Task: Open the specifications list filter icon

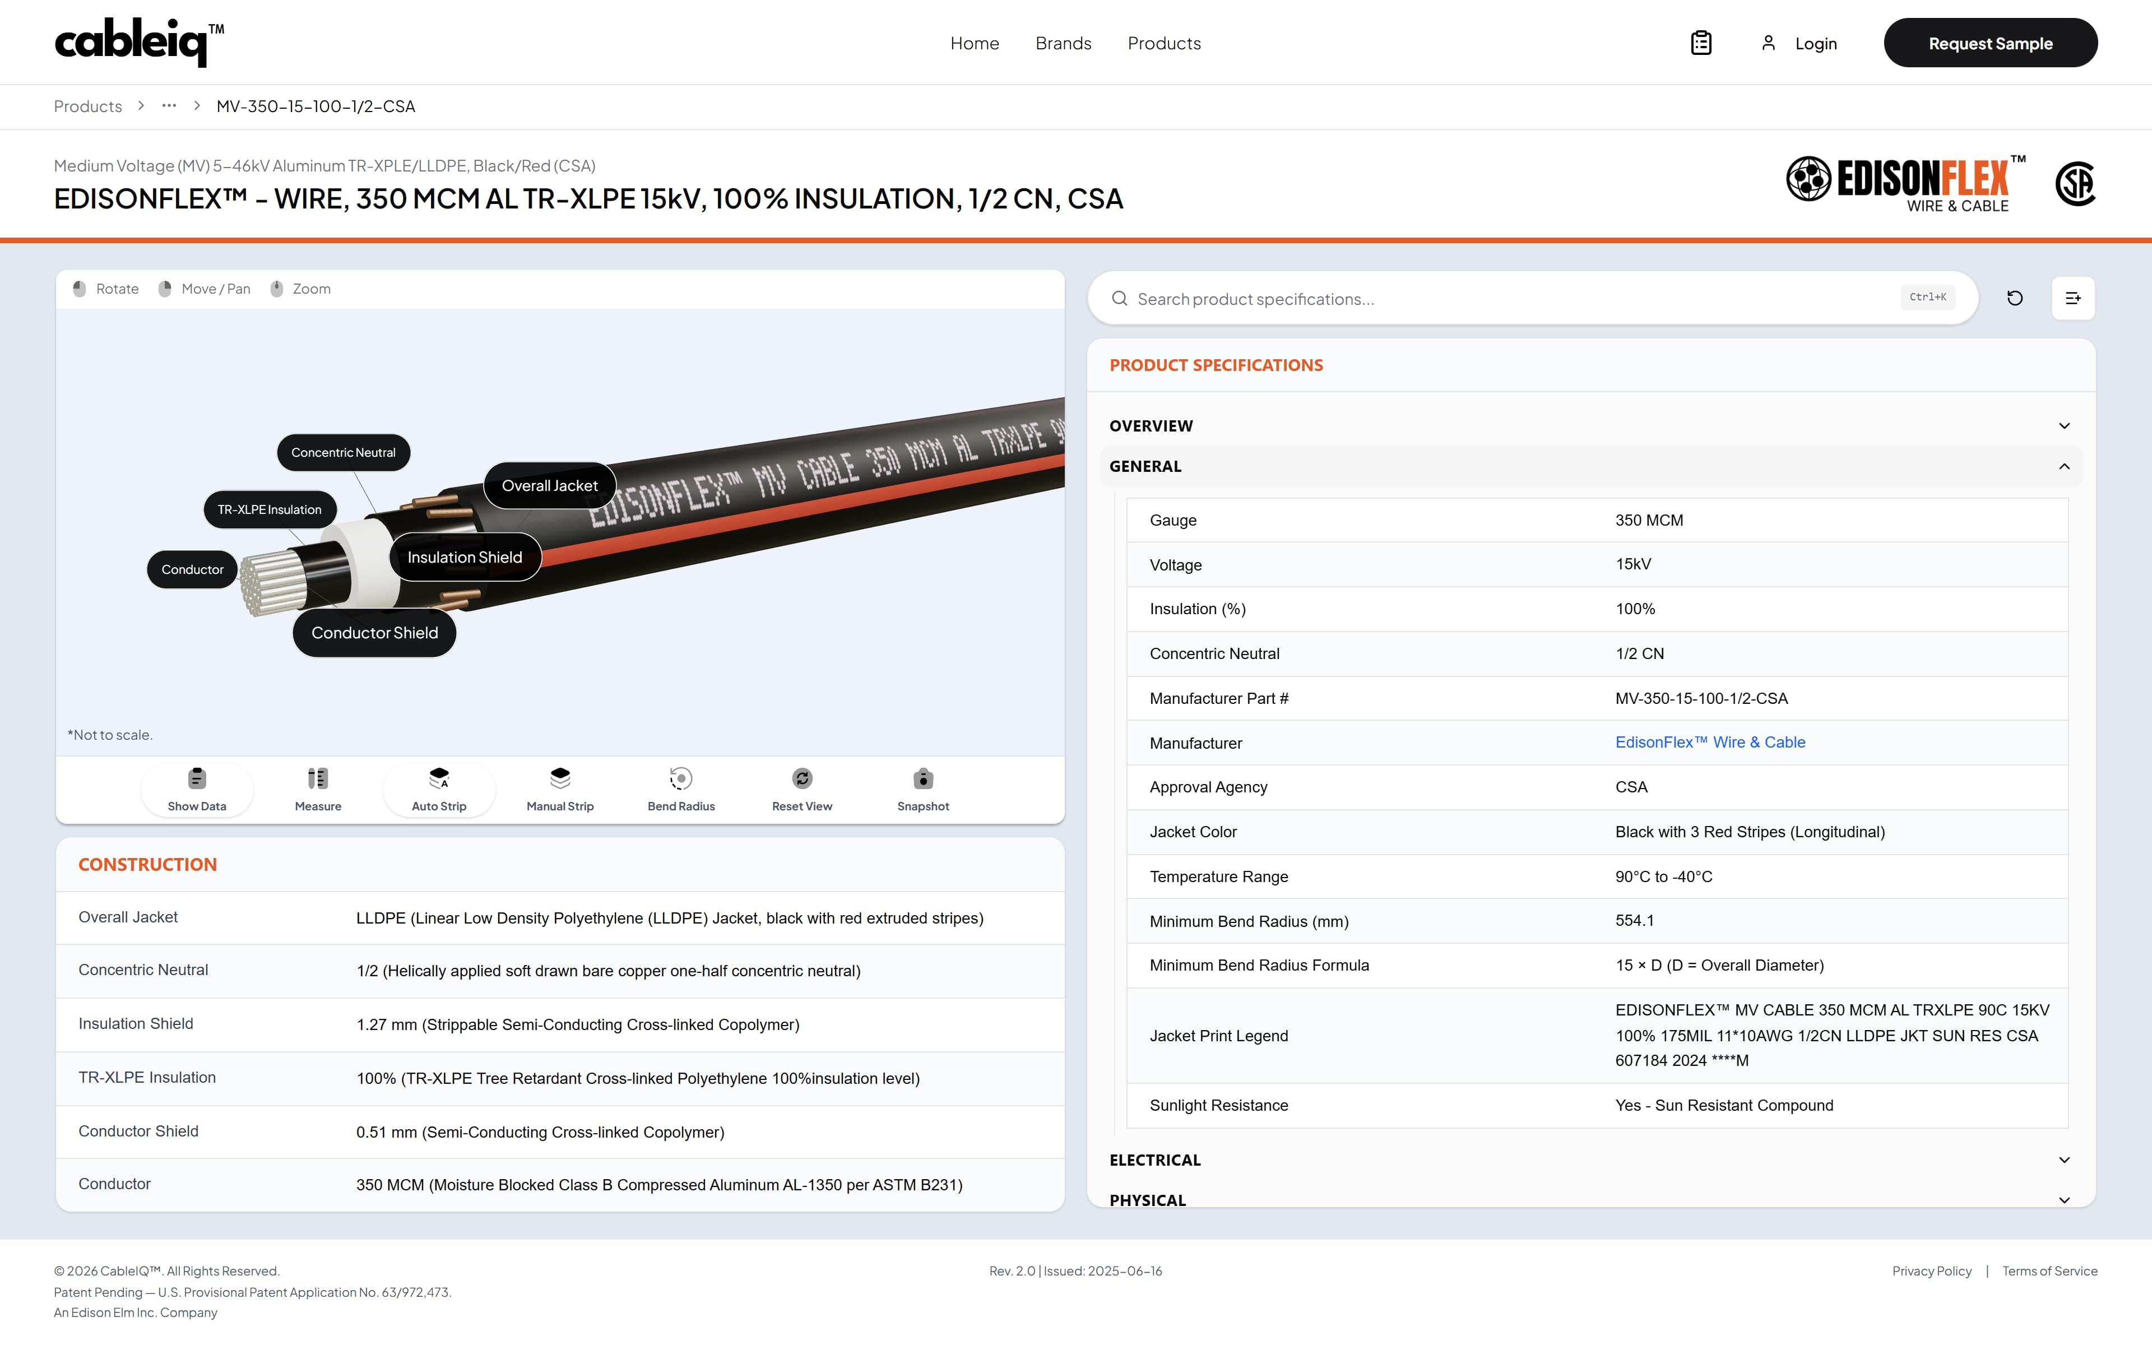Action: 2073,298
